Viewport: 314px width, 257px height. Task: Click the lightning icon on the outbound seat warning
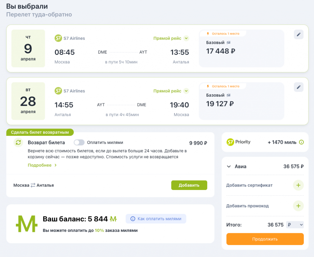pyautogui.click(x=208, y=34)
